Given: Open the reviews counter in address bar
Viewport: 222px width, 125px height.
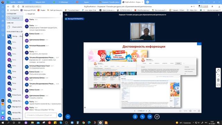Looking at the screenshot, I should tap(203, 6).
